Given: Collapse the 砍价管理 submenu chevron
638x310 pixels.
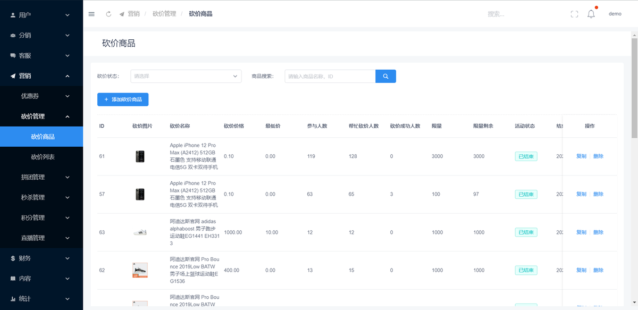Looking at the screenshot, I should [x=68, y=116].
